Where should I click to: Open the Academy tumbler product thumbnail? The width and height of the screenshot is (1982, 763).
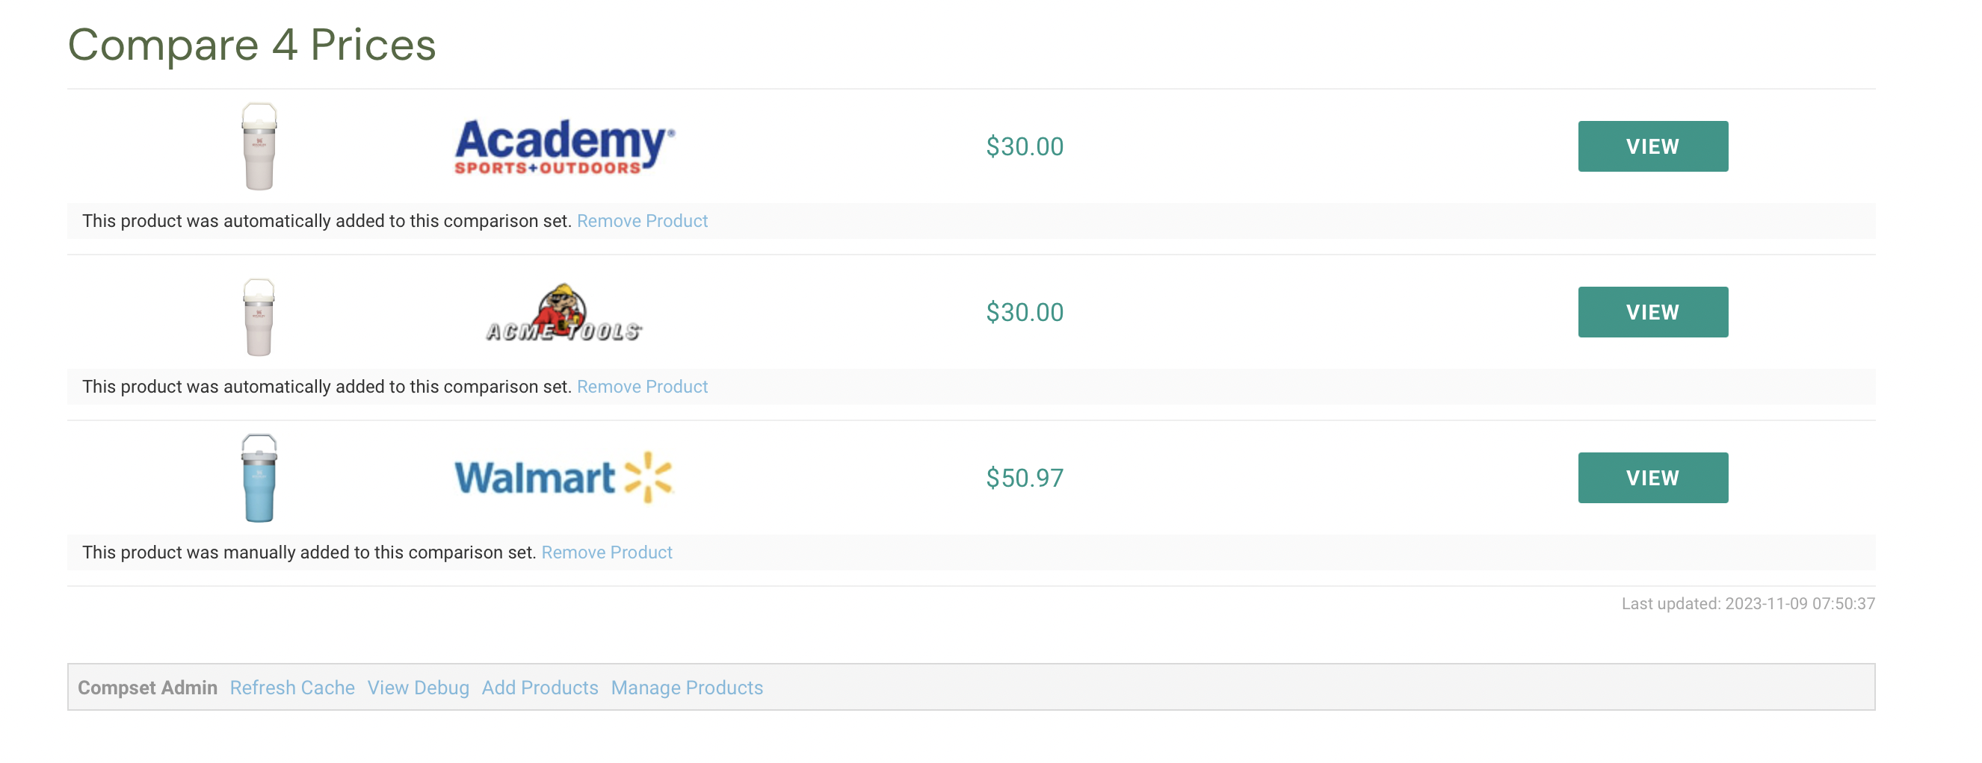coord(259,146)
